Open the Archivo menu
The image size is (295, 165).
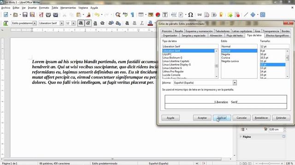(6, 8)
